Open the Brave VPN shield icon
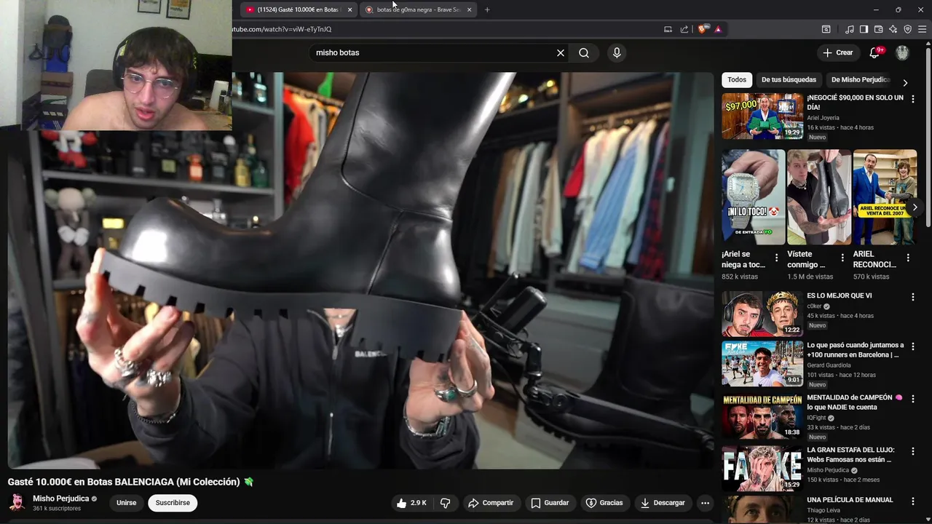The image size is (932, 524). click(x=907, y=29)
